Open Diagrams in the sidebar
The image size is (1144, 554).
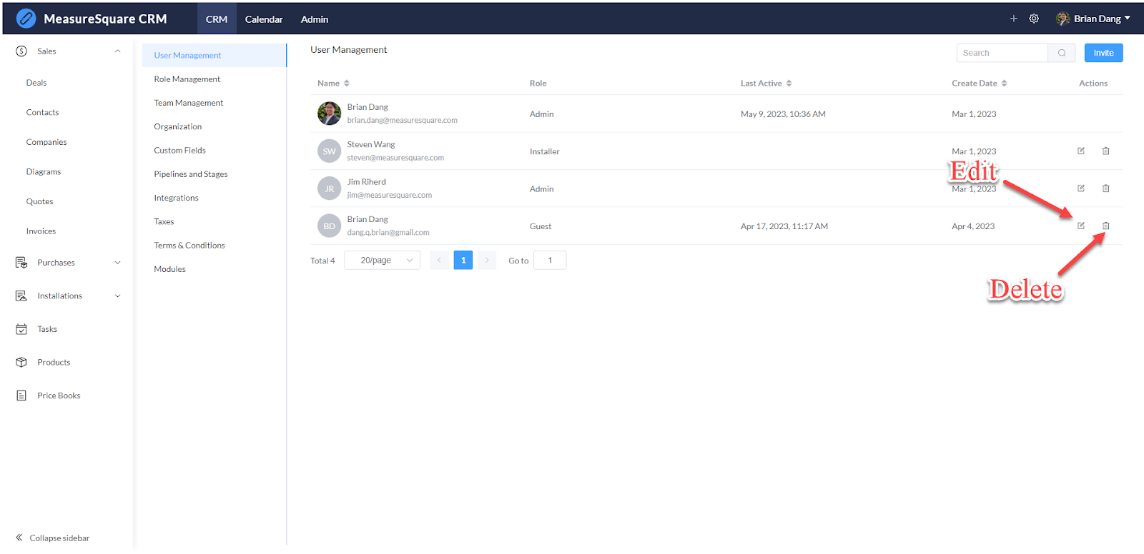click(44, 172)
